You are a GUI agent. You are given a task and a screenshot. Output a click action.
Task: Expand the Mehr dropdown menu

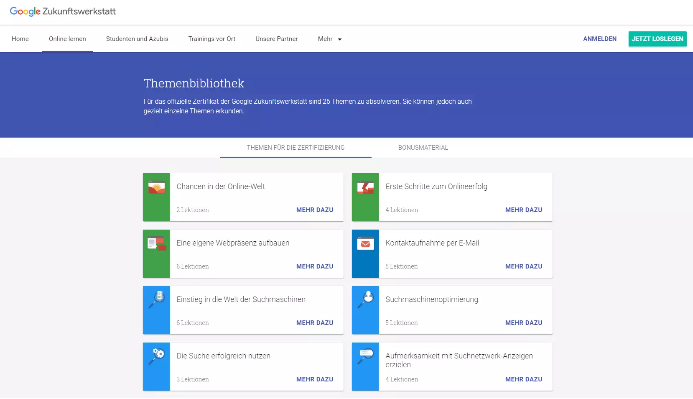pos(329,39)
